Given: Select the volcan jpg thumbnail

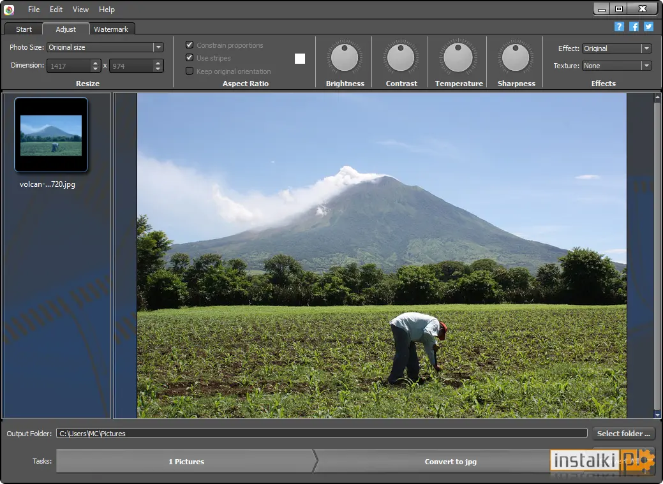Looking at the screenshot, I should point(51,135).
